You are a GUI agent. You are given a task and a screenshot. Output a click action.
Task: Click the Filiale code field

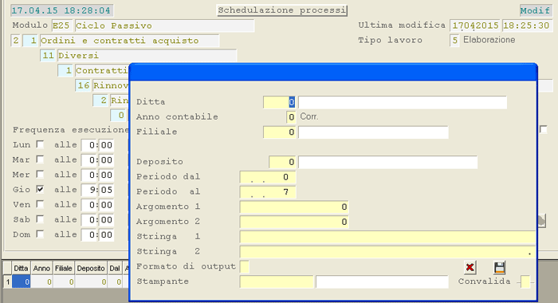279,132
